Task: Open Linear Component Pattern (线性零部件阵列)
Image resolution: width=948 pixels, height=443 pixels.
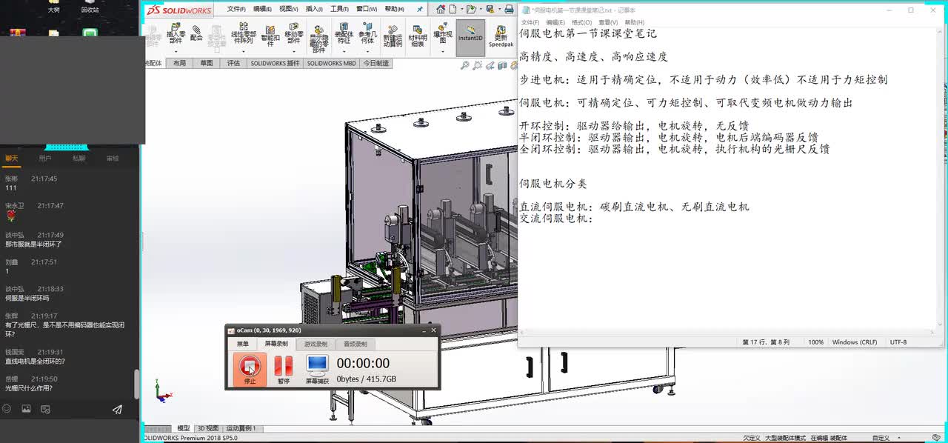Action: tap(244, 34)
